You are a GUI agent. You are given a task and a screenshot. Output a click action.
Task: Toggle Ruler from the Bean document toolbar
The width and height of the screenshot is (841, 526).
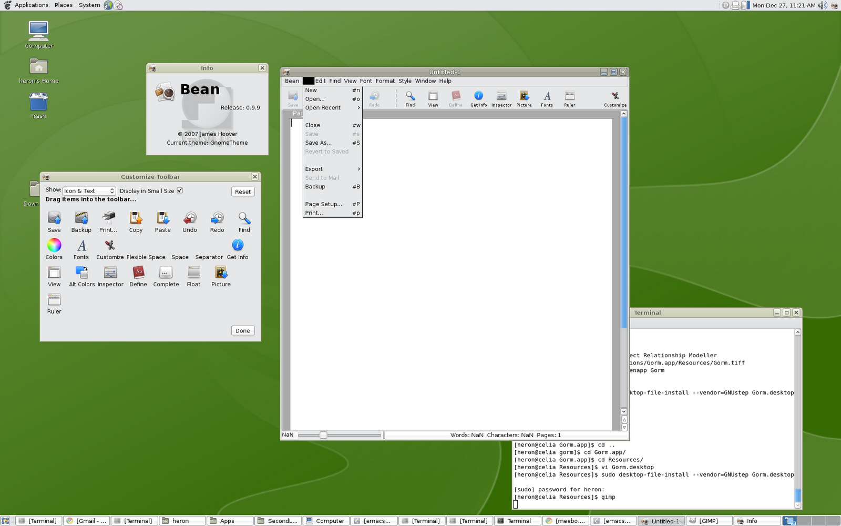click(x=570, y=98)
